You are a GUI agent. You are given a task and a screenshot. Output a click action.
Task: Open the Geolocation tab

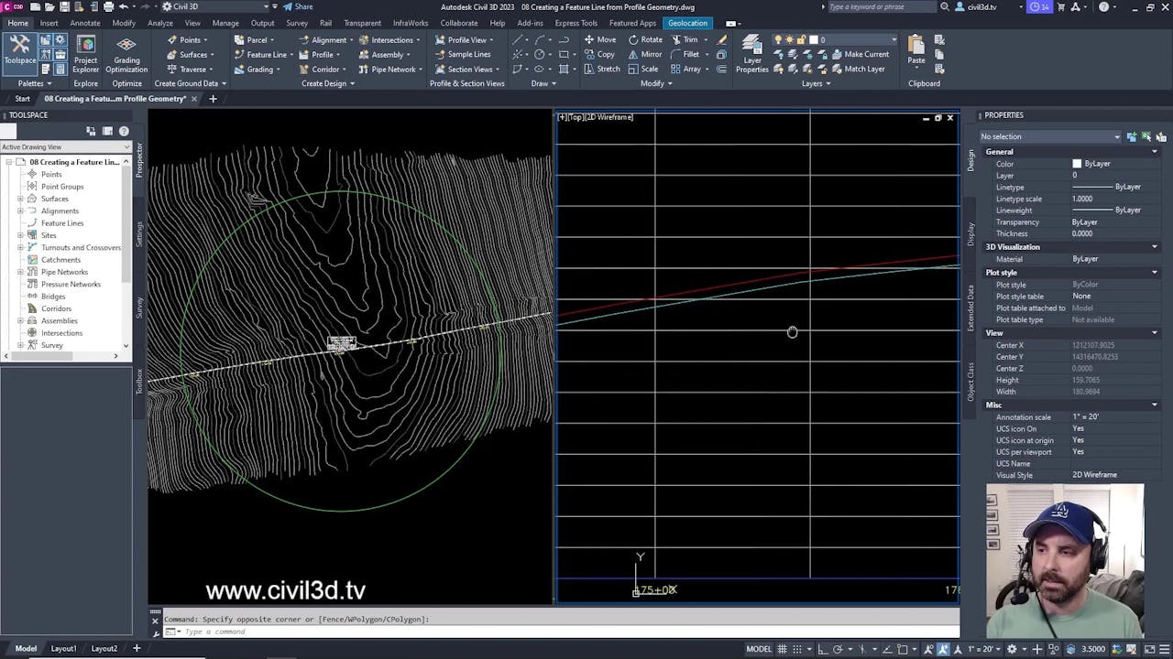coord(687,23)
